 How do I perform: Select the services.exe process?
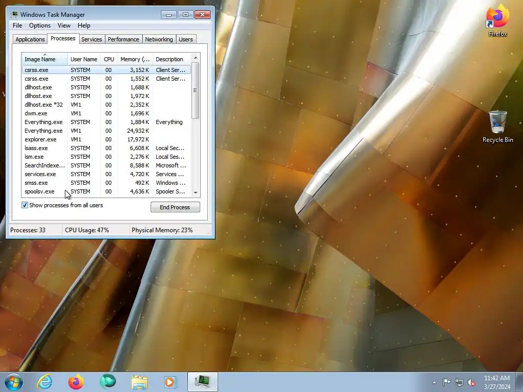(x=106, y=174)
